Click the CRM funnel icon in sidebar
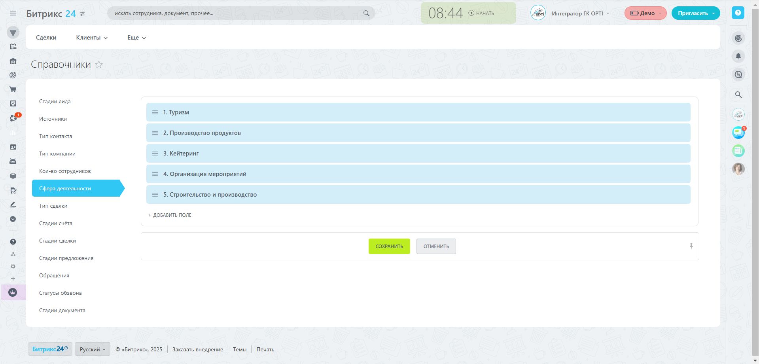This screenshot has height=364, width=759. click(x=13, y=32)
